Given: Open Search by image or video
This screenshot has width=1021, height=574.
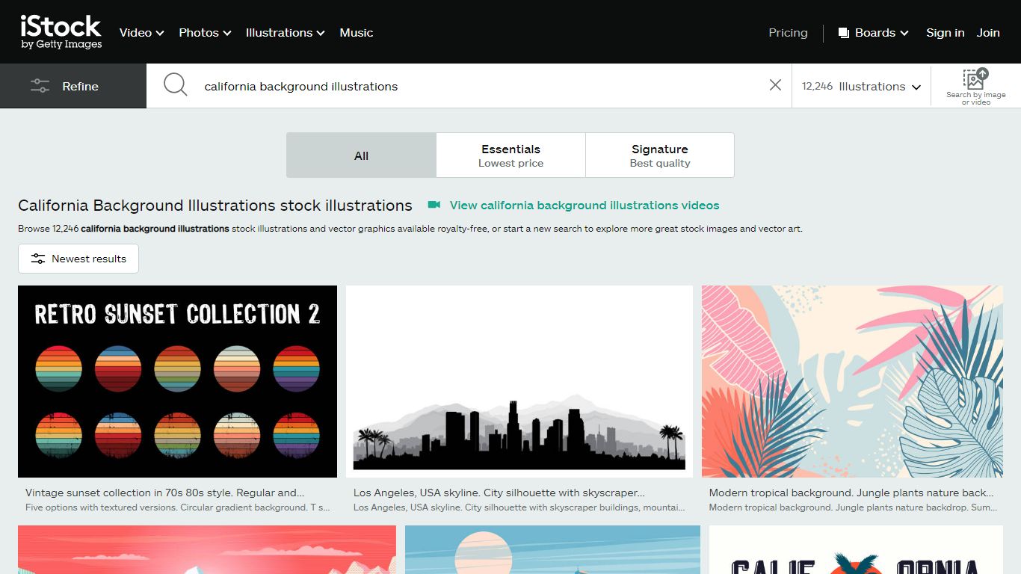Looking at the screenshot, I should (975, 86).
